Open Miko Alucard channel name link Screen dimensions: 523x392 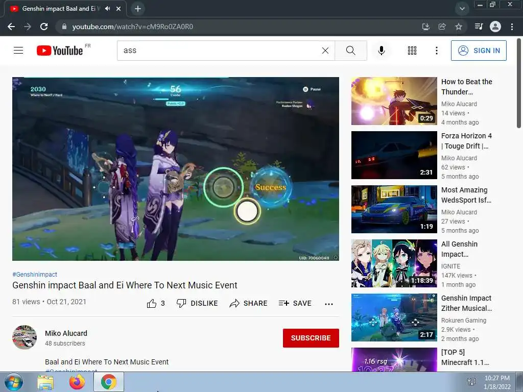[x=66, y=333]
